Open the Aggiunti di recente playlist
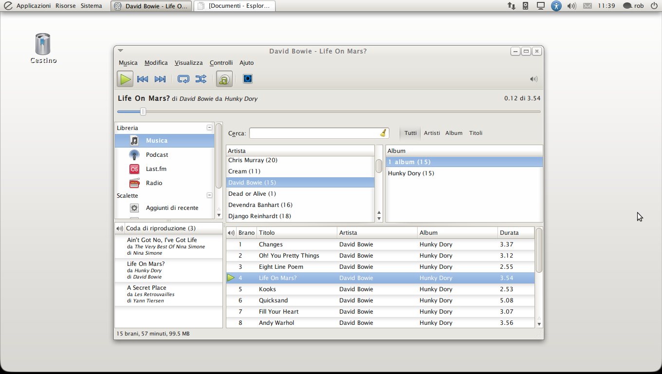Screen dimensions: 662x374 [165, 208]
